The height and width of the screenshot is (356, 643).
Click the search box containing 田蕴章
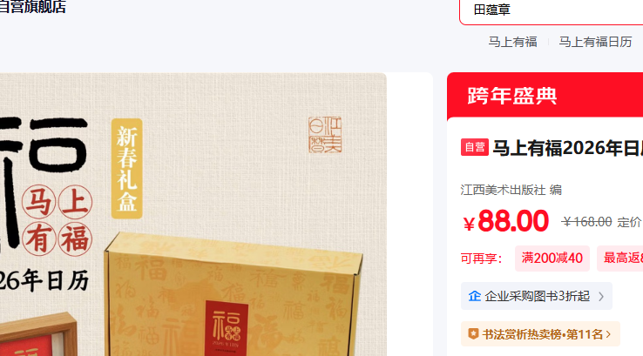click(x=552, y=10)
